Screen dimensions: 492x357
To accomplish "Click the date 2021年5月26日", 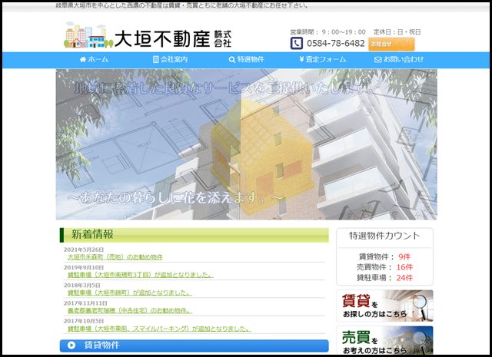I will click(84, 250).
